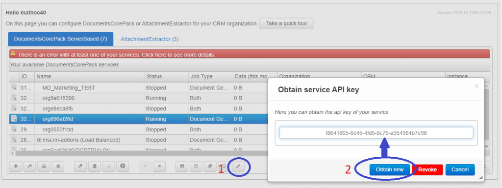Screen dimensions: 502x188
Task: Click the printer icon in bottom toolbar
Action: 44,166
